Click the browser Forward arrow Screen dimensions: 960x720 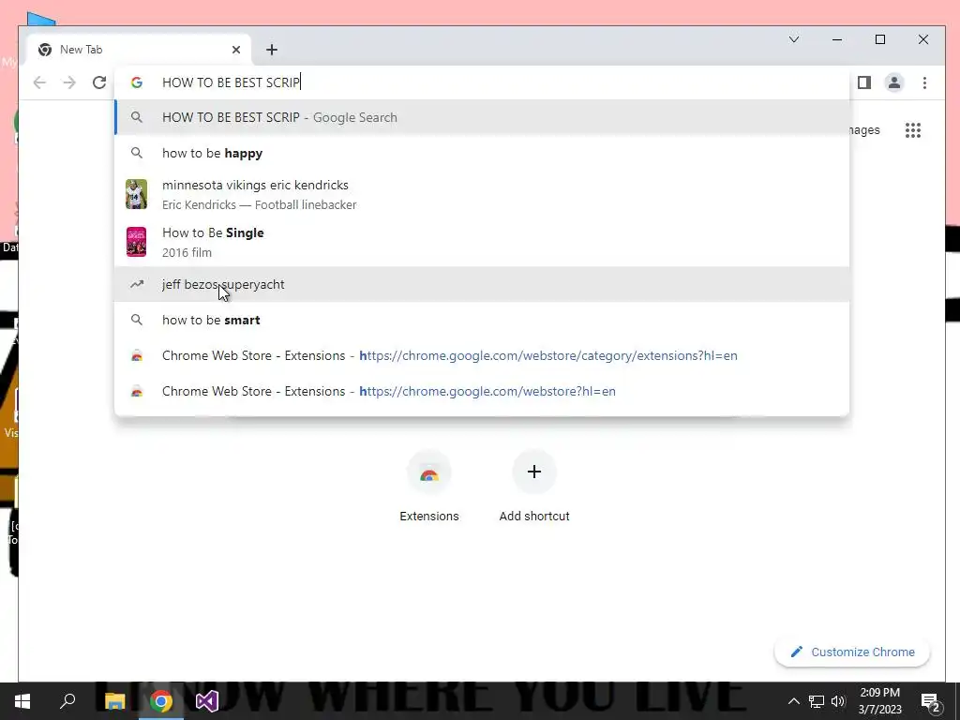click(x=69, y=82)
